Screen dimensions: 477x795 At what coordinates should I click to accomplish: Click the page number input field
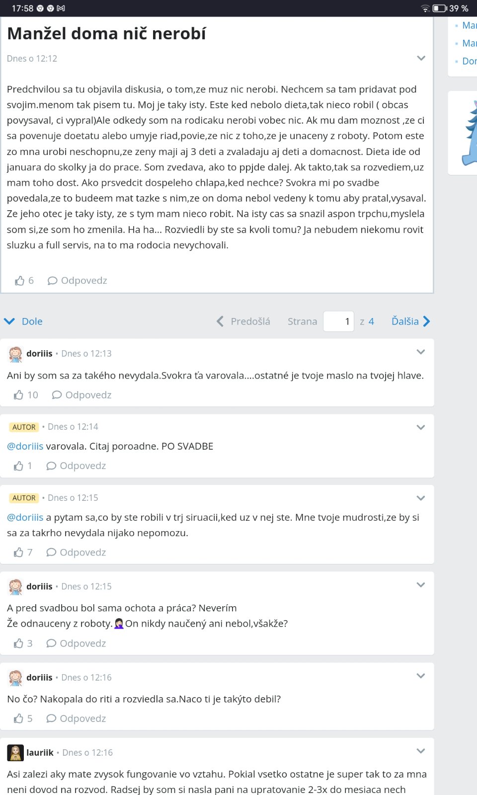338,321
